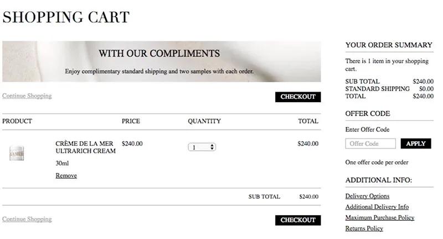Screen dimensions: 443x239
Task: Open the Crème de la Mer jar thumbnail
Action: pos(17,153)
